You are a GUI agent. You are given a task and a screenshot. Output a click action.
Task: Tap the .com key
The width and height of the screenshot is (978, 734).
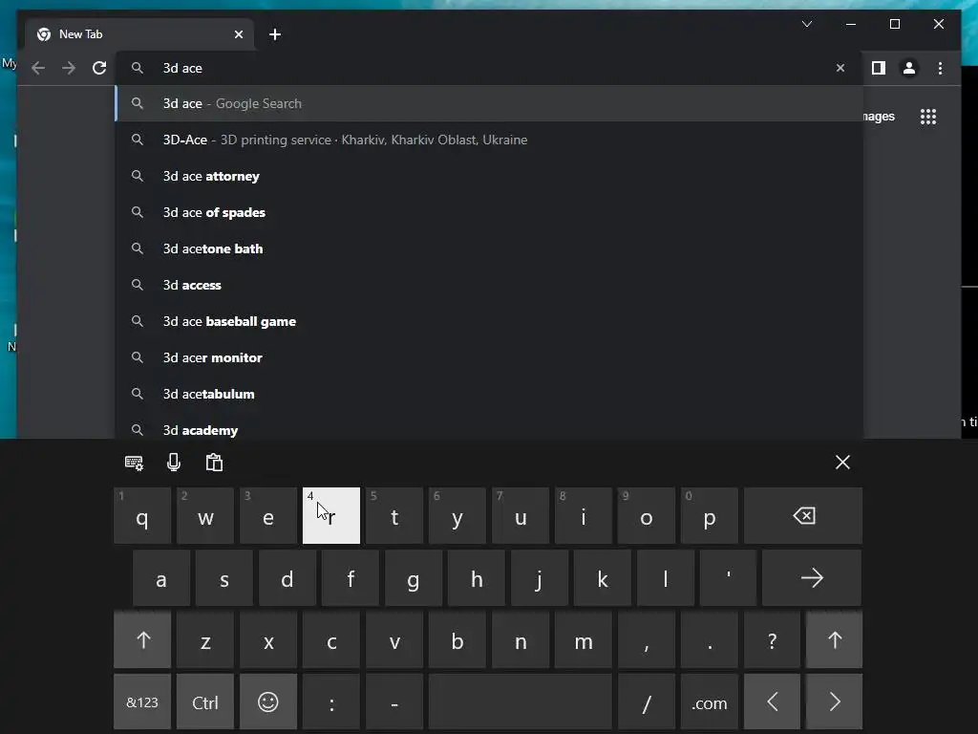(710, 702)
